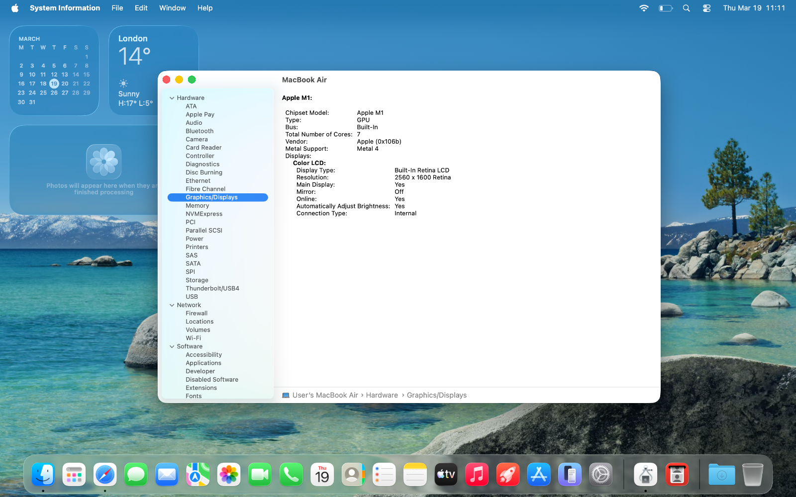This screenshot has height=497, width=796.
Task: Open the green Phone app in Dock
Action: point(291,475)
